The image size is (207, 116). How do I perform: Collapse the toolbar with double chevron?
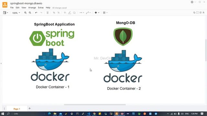[203, 13]
